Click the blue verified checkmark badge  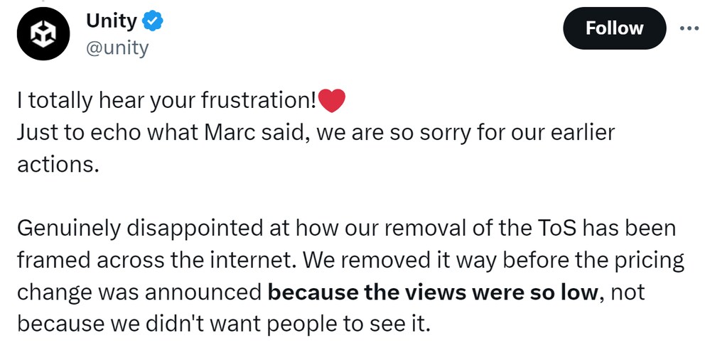coord(152,21)
